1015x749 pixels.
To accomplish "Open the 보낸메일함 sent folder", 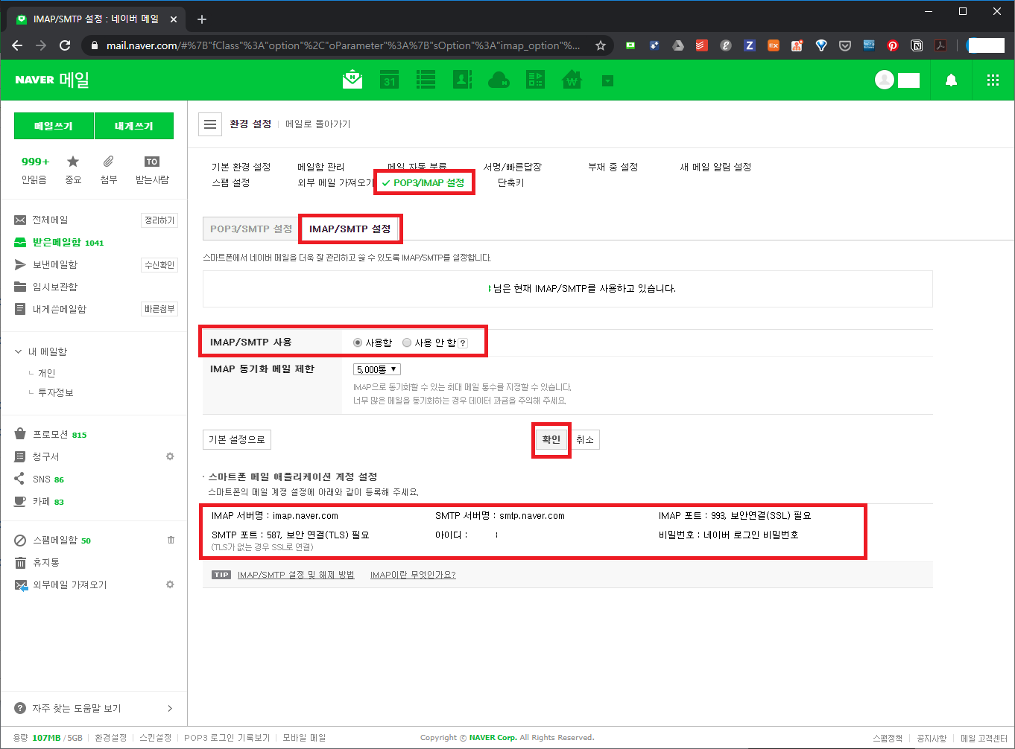I will pos(54,264).
